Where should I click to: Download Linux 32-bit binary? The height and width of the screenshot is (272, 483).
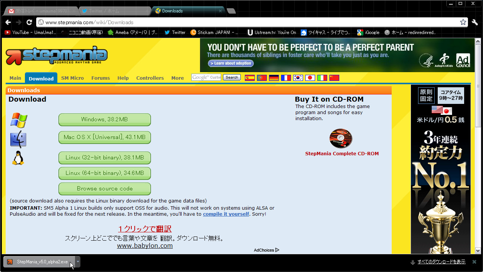[105, 158]
